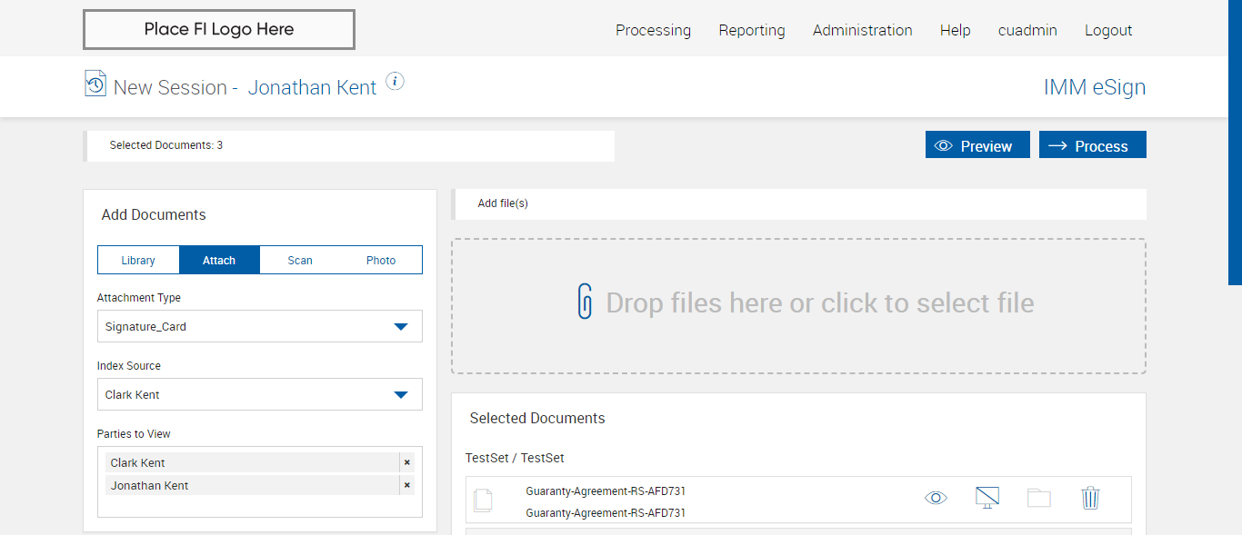Open the Help menu
Screen dimensions: 1242x535
tap(956, 30)
